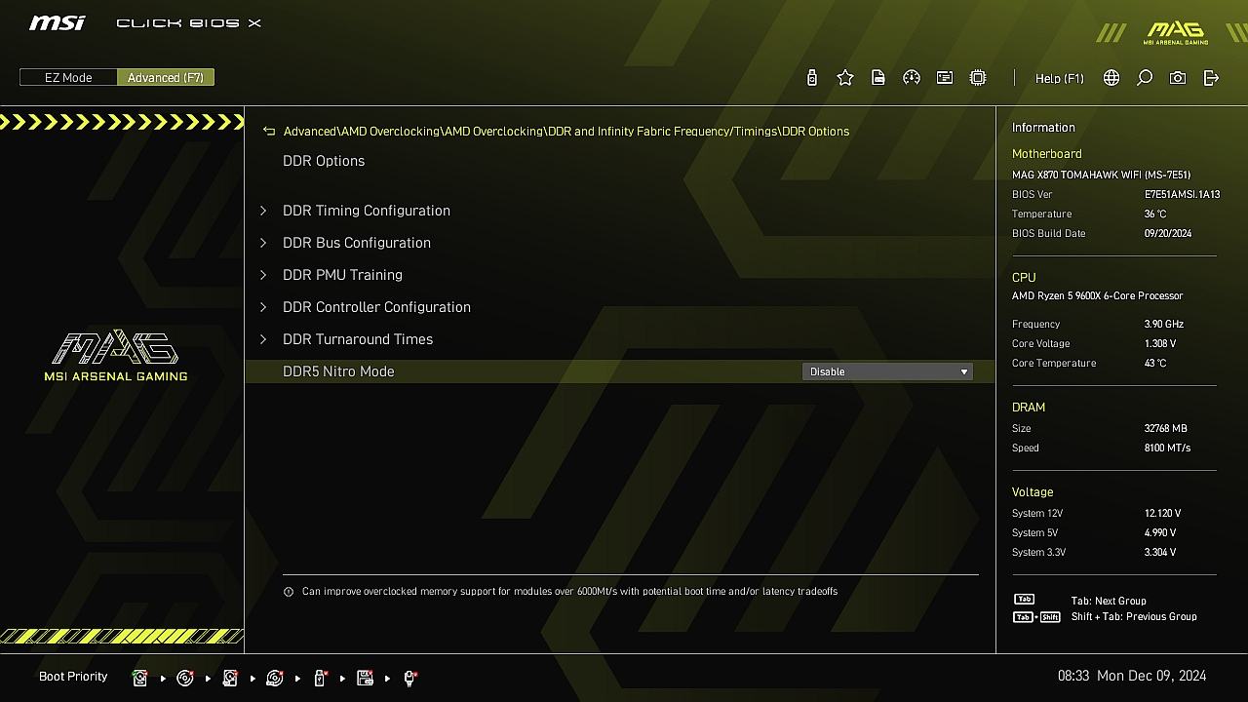Expand DDR Bus Configuration chevron
Image resolution: width=1248 pixels, height=702 pixels.
point(263,243)
